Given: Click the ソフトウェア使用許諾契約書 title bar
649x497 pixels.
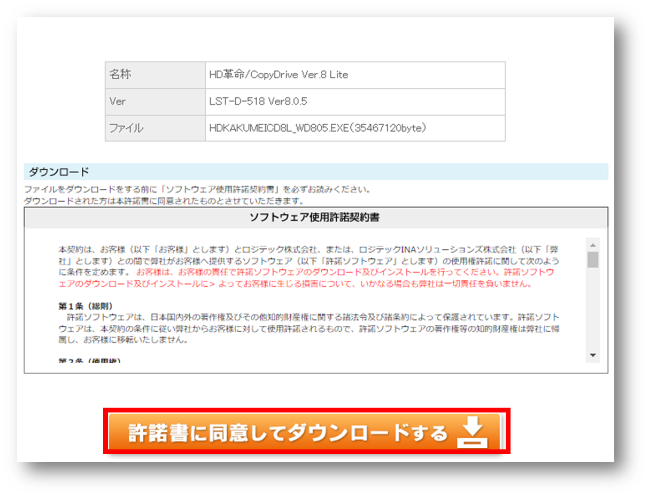Looking at the screenshot, I should (315, 218).
